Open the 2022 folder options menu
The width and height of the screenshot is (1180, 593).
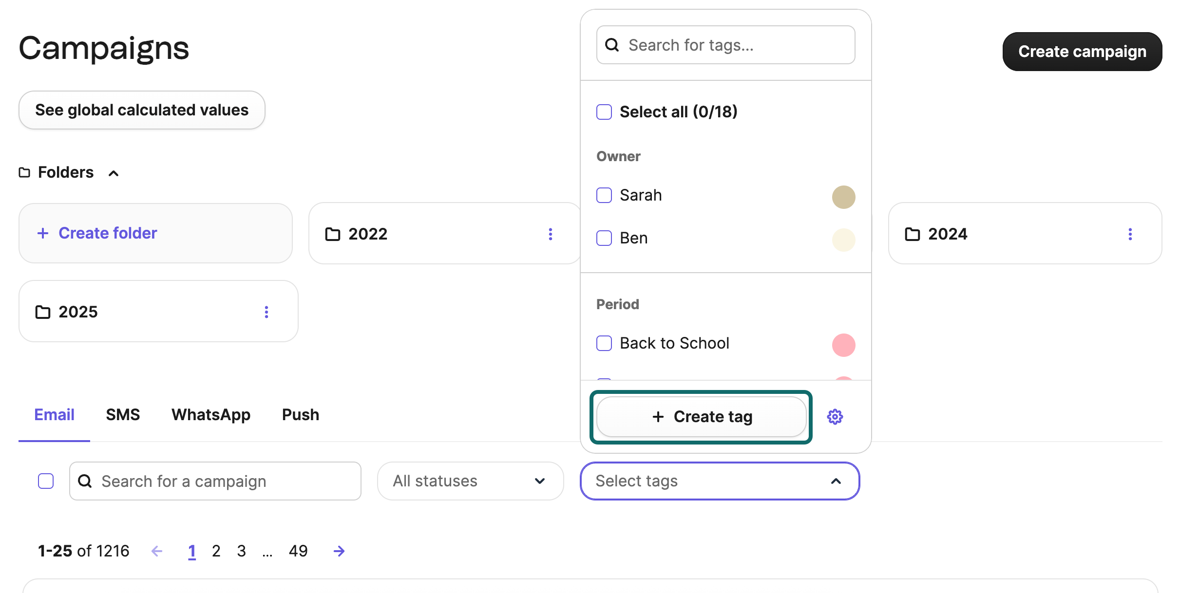551,234
